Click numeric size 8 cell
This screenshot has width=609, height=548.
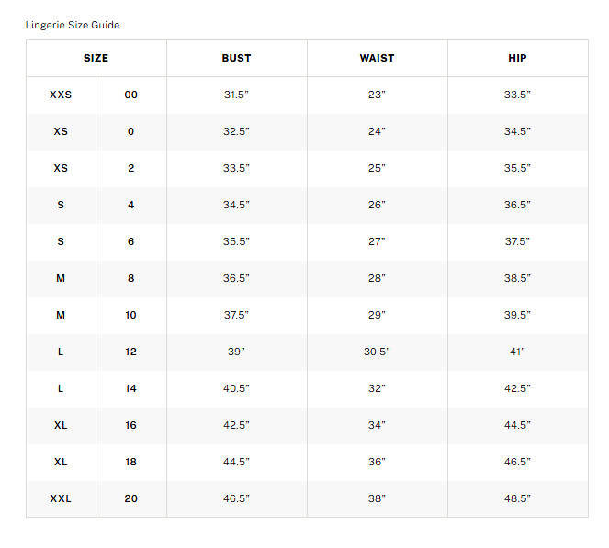pos(130,278)
